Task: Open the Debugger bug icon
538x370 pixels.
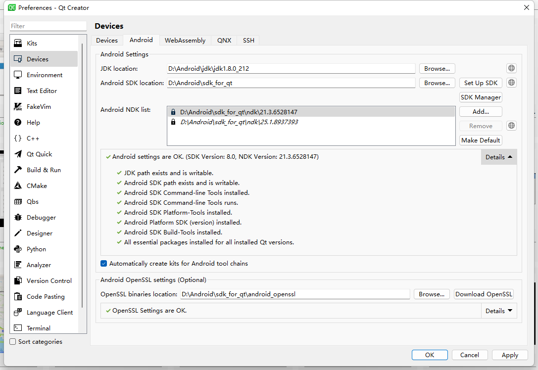Action: pos(18,218)
